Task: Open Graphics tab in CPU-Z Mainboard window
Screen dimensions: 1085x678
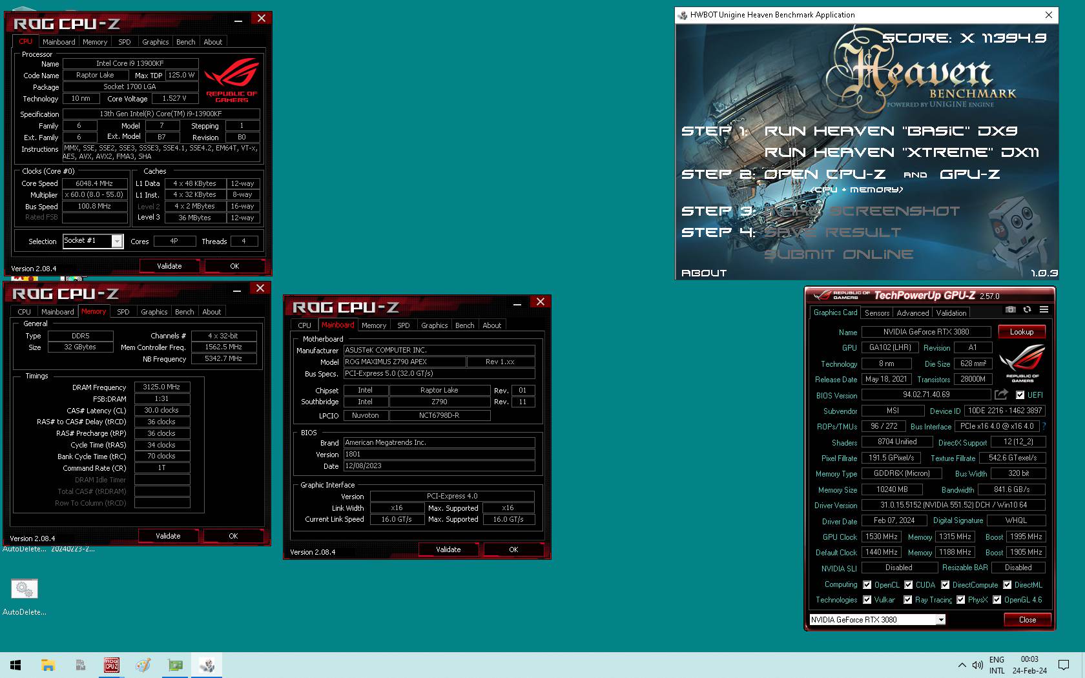Action: tap(434, 325)
